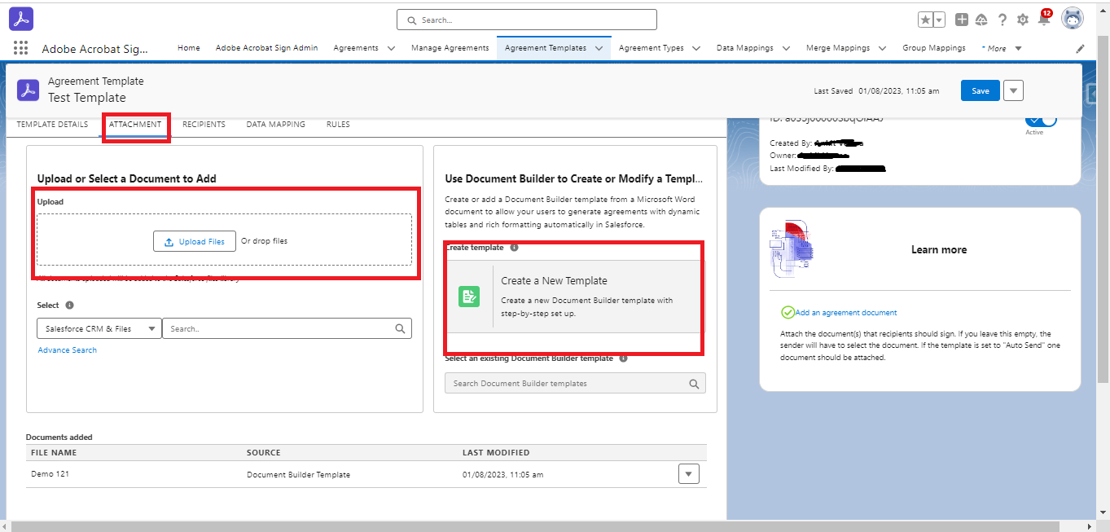Open the Group Mappings tab
1110x532 pixels.
[934, 48]
